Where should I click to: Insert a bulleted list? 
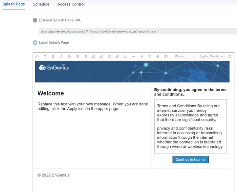click(x=77, y=56)
